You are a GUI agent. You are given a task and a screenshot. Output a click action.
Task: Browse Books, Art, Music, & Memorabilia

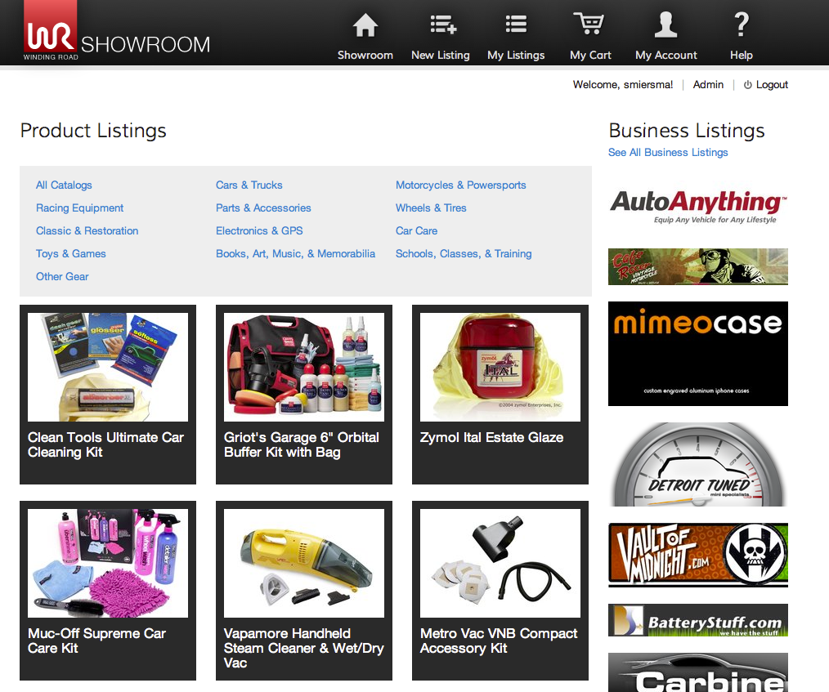[x=295, y=253]
